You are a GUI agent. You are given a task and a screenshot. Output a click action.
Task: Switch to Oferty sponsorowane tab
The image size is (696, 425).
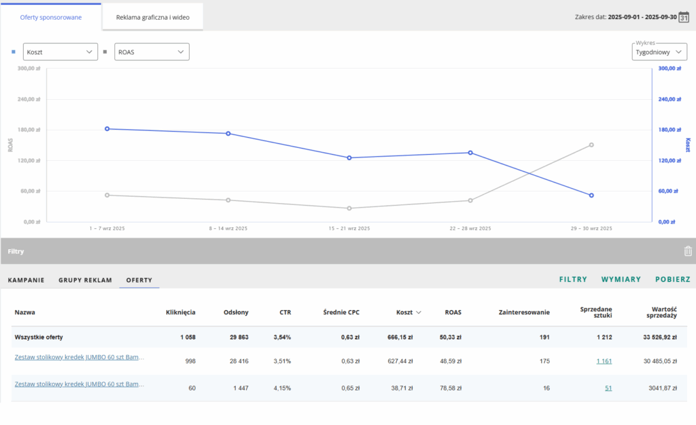[51, 17]
